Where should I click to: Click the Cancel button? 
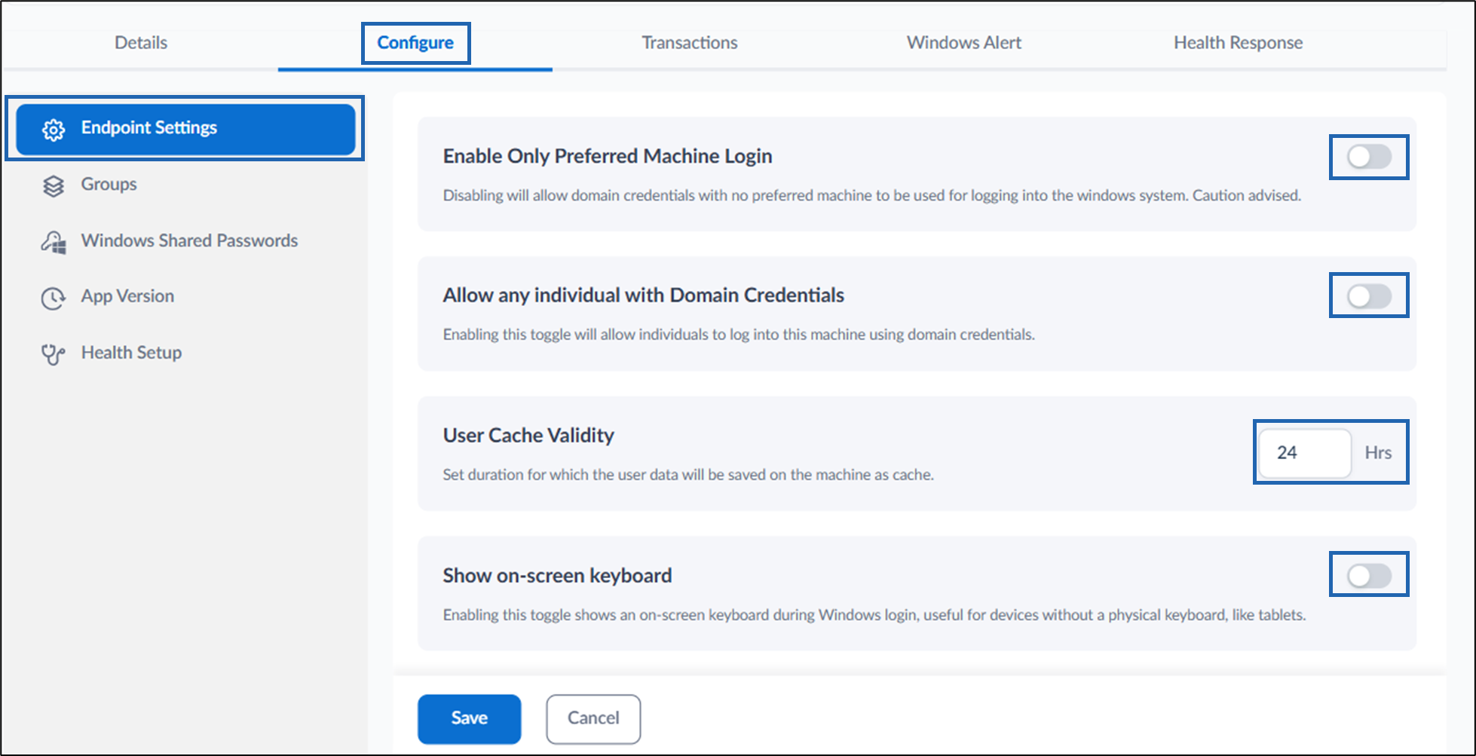pos(593,718)
